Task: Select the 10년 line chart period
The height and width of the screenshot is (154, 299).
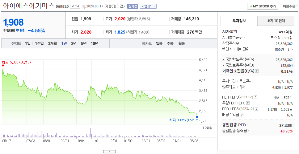Action: click(x=95, y=43)
